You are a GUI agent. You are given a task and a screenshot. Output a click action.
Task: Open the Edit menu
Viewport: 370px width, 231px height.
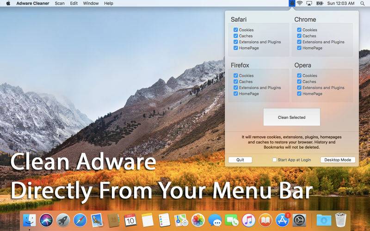tap(74, 3)
